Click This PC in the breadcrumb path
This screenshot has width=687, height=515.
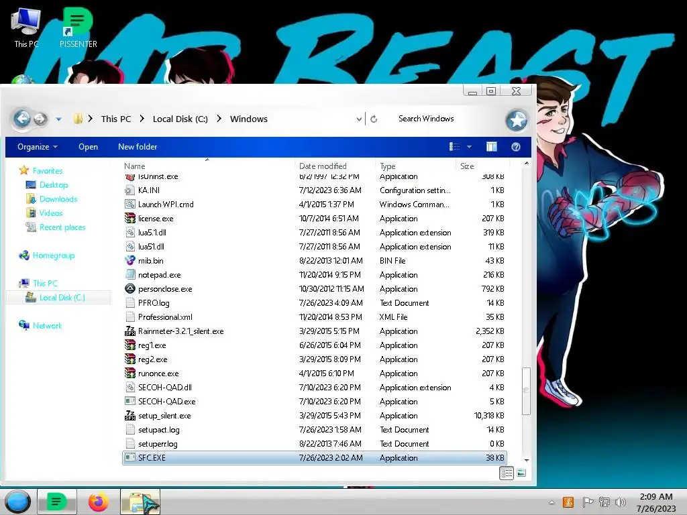(115, 119)
